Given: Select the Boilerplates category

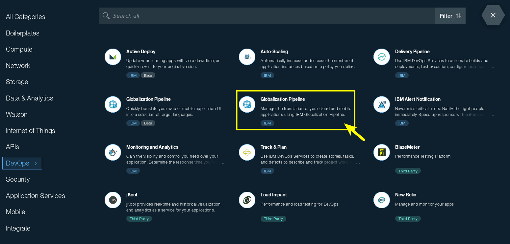Looking at the screenshot, I should pos(23,33).
